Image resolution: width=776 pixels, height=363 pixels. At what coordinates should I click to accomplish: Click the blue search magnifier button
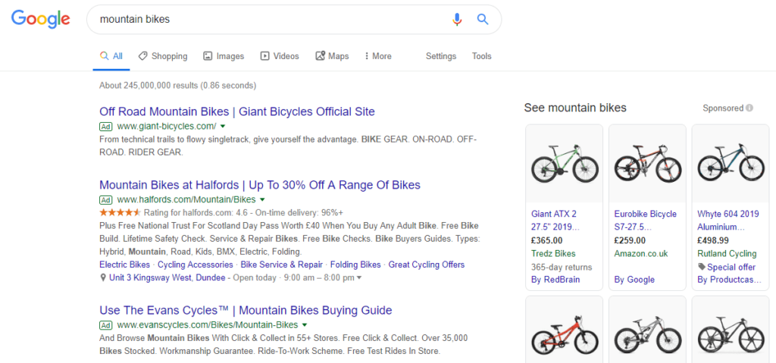pyautogui.click(x=483, y=19)
